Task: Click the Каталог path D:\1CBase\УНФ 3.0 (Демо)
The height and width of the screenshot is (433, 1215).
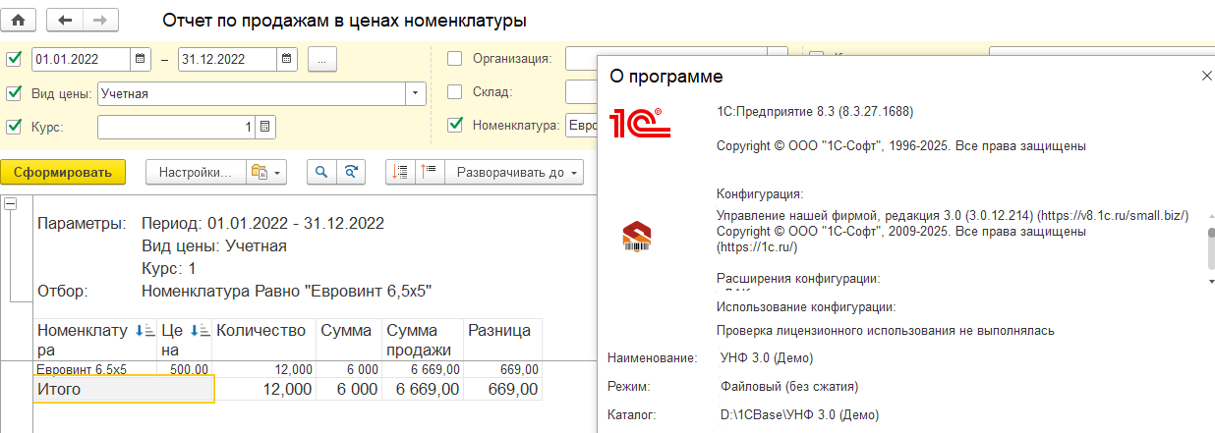Action: [x=799, y=415]
